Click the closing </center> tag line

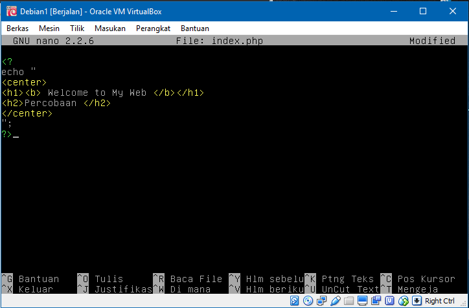[27, 113]
